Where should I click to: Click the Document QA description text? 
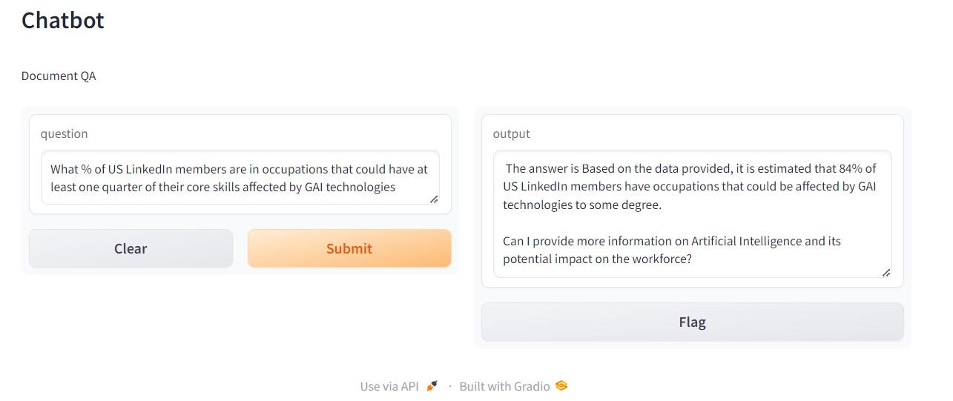coord(59,76)
